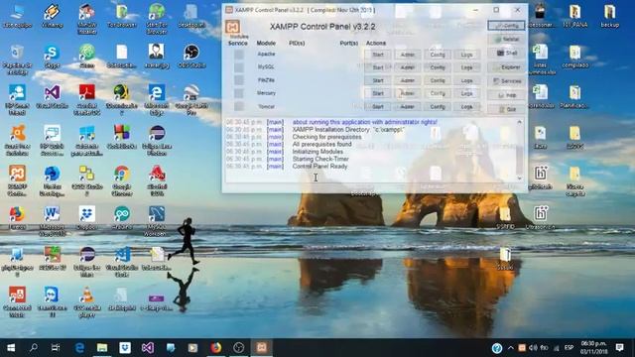Open the Netstat tool
The image size is (635, 357).
(x=506, y=40)
